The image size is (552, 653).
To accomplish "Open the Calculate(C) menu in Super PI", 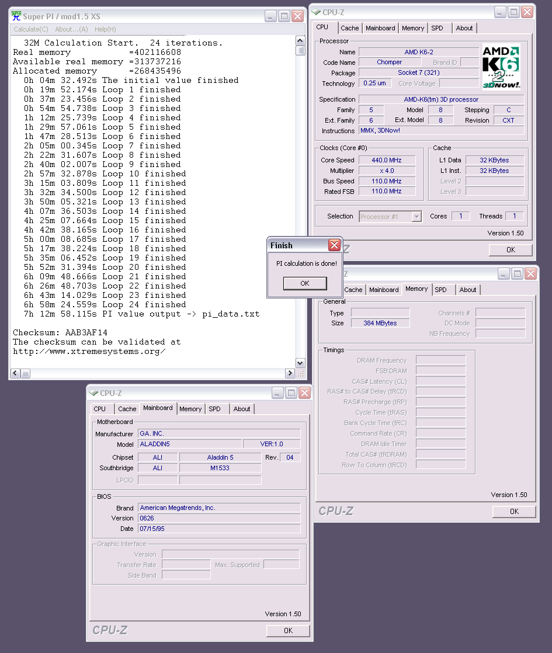I will (x=31, y=29).
